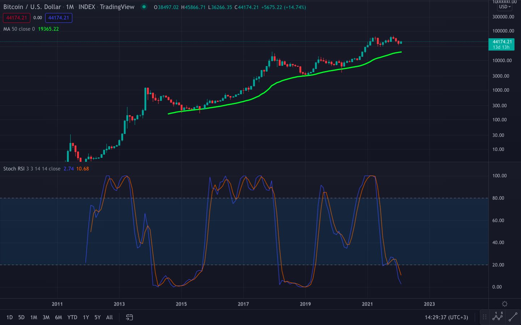This screenshot has height=325, width=521.
Task: Click the red sell price 44174.21 button
Action: pos(17,18)
